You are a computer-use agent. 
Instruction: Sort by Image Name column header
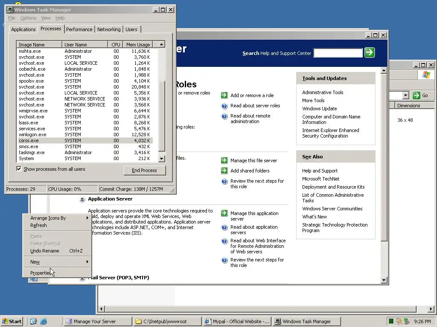[39, 44]
